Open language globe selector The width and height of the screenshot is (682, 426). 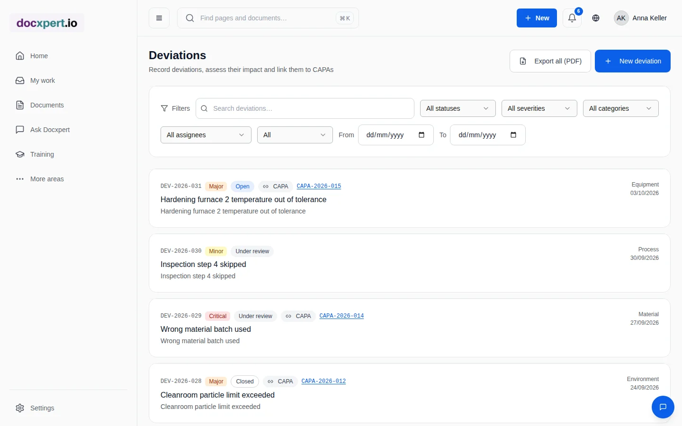click(596, 18)
